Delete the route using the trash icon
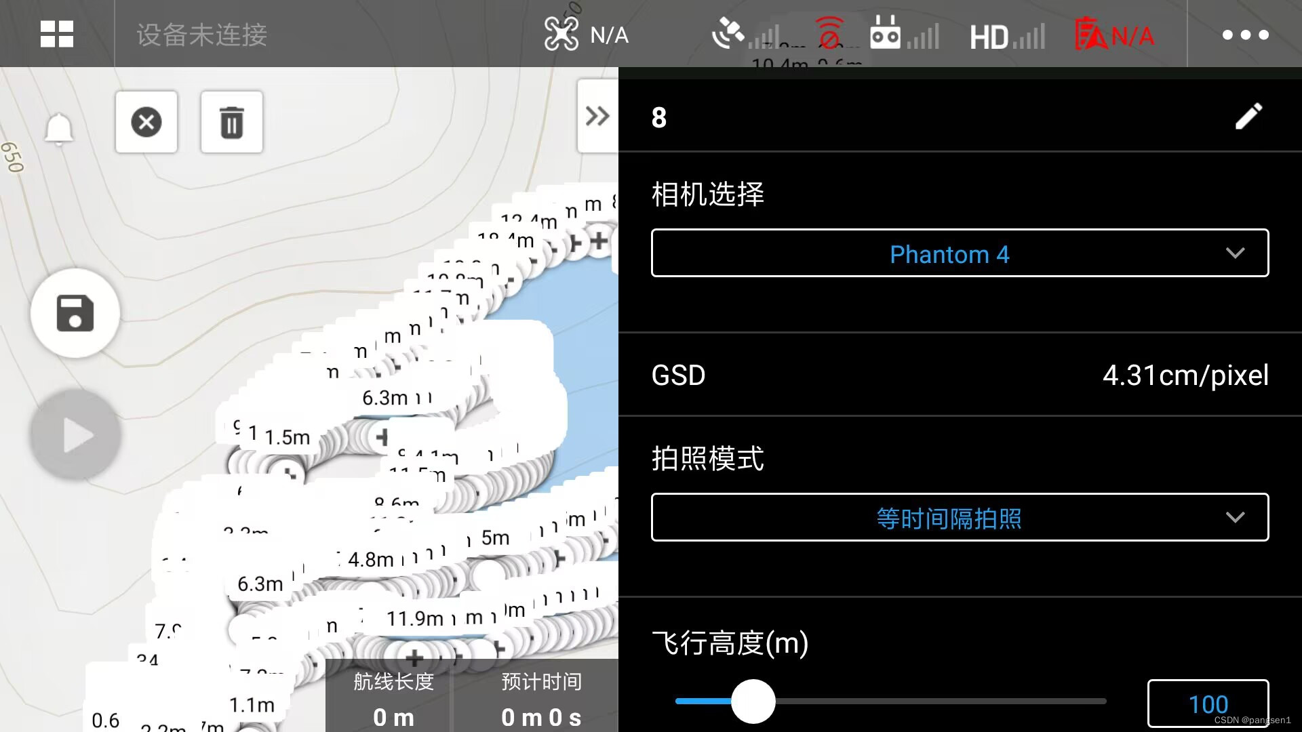This screenshot has height=732, width=1302. 231,122
